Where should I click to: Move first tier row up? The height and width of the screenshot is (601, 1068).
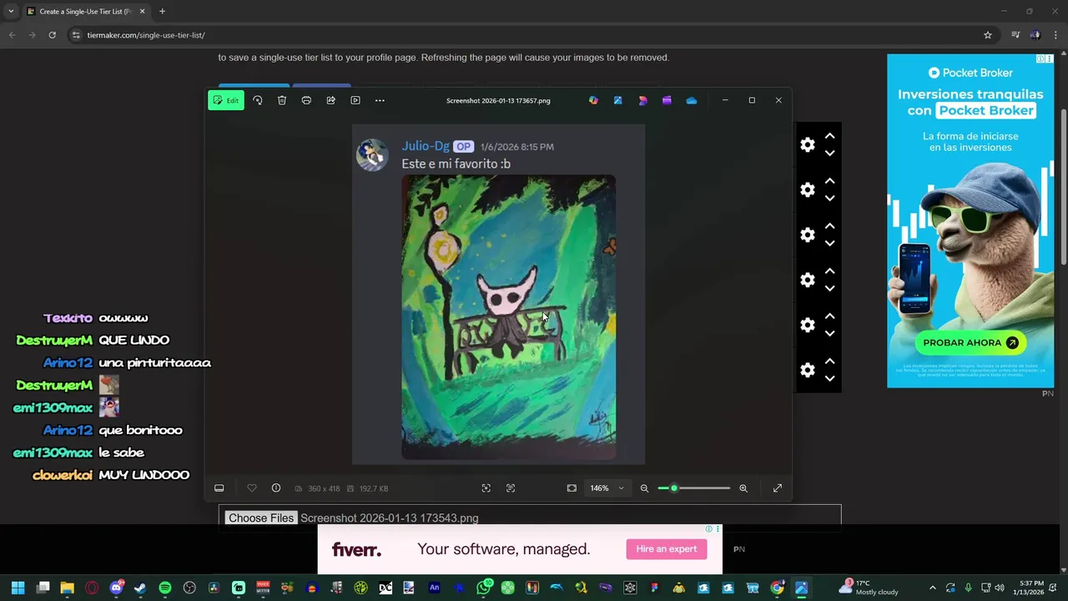point(829,135)
